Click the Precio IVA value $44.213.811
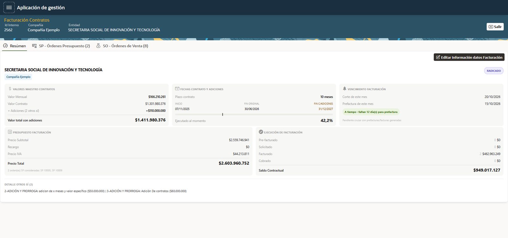 [x=241, y=154]
